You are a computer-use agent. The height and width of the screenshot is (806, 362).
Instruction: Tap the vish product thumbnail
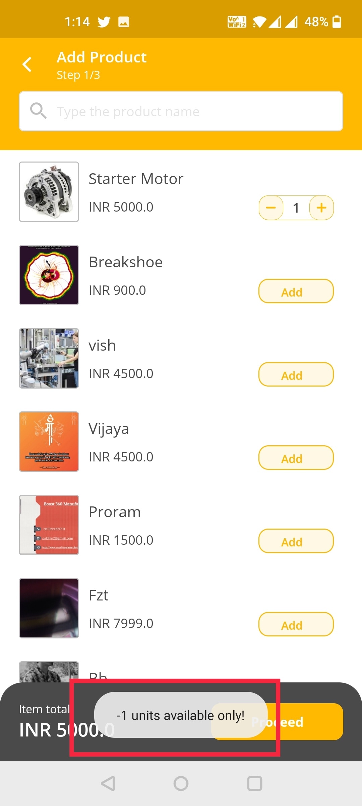(x=49, y=358)
